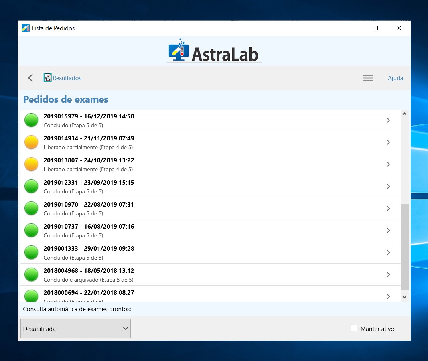Maximize the Lista de Pedidos window

click(375, 28)
